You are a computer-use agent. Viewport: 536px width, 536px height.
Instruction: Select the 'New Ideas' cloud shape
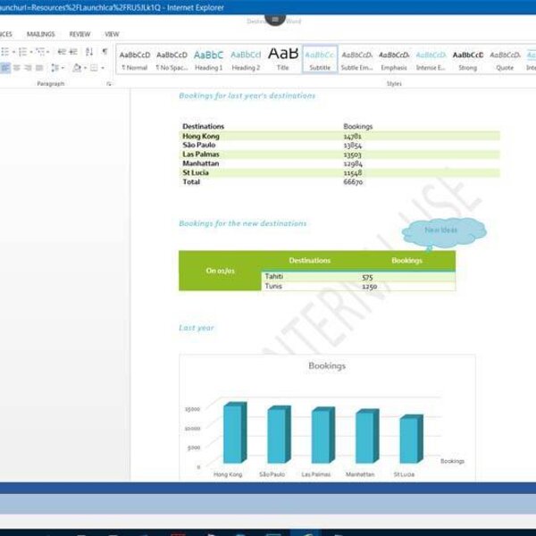coord(444,233)
